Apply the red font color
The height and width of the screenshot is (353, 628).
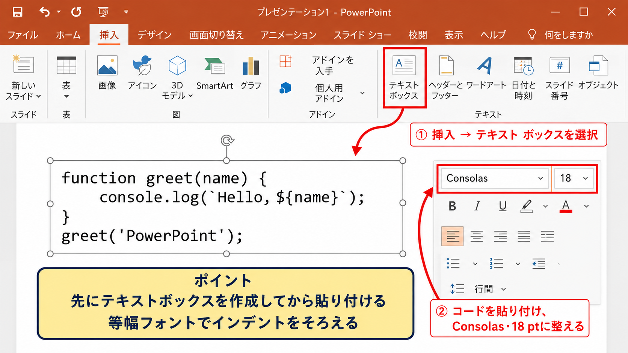pos(566,206)
